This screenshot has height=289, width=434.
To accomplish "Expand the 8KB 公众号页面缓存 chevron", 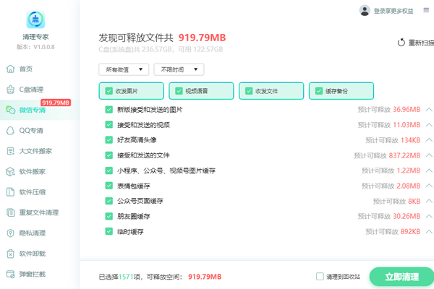I will tap(429, 201).
